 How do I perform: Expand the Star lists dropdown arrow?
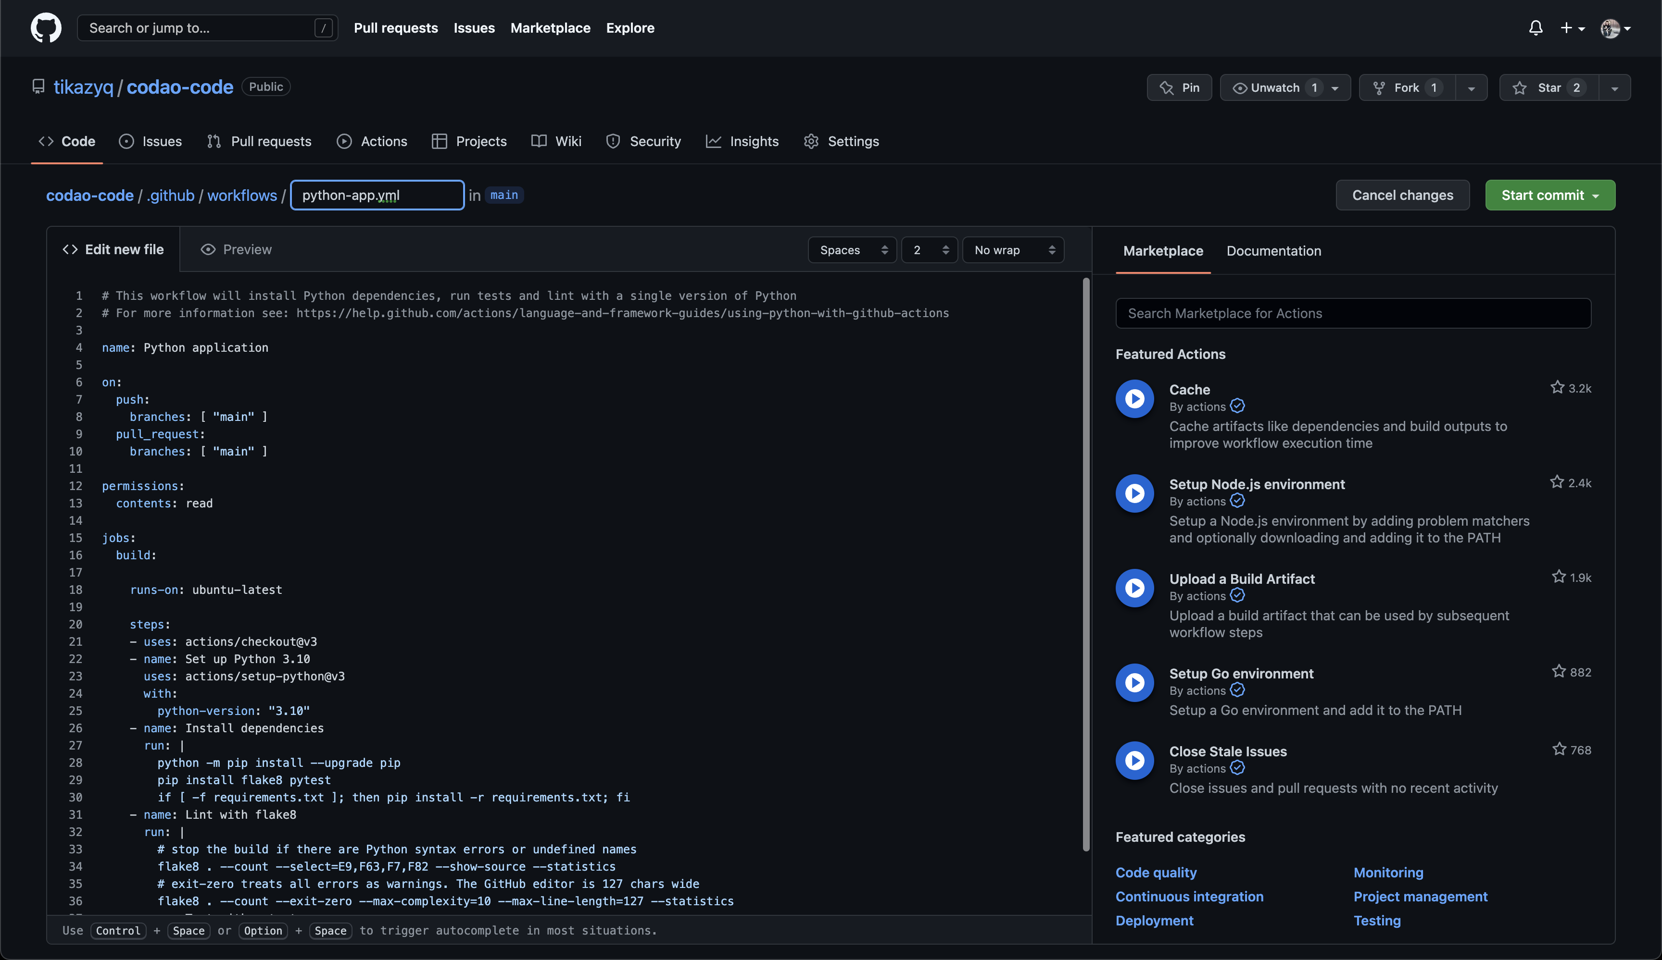pyautogui.click(x=1614, y=87)
